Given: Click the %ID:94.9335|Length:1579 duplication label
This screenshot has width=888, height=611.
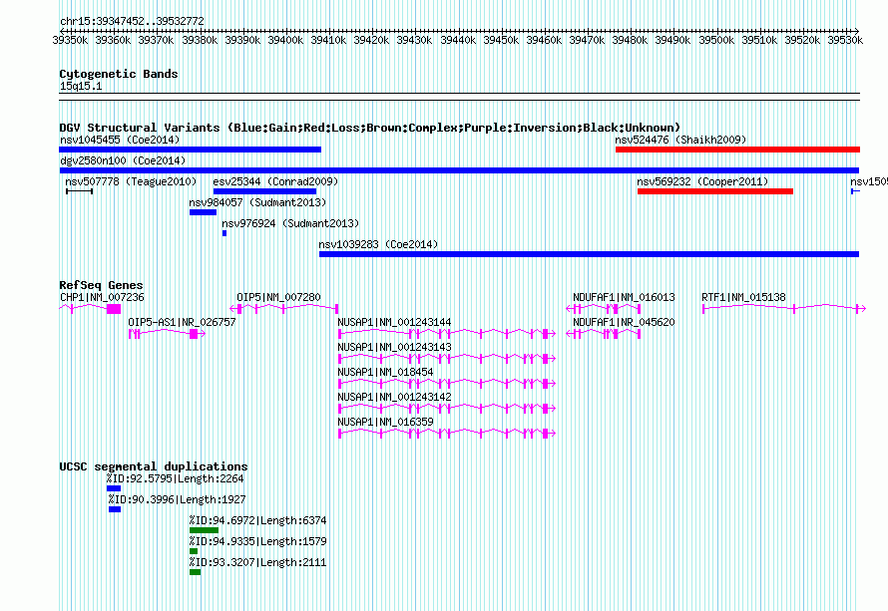Looking at the screenshot, I should coord(257,541).
